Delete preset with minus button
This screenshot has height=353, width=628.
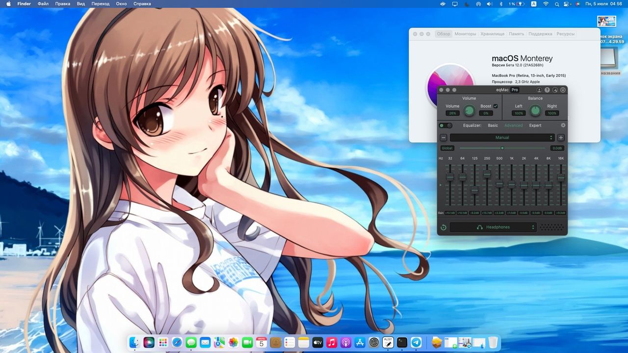tap(444, 138)
